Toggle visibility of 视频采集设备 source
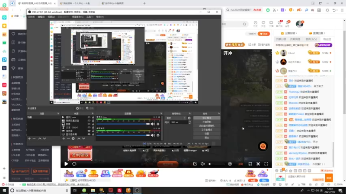 [x=89, y=121]
